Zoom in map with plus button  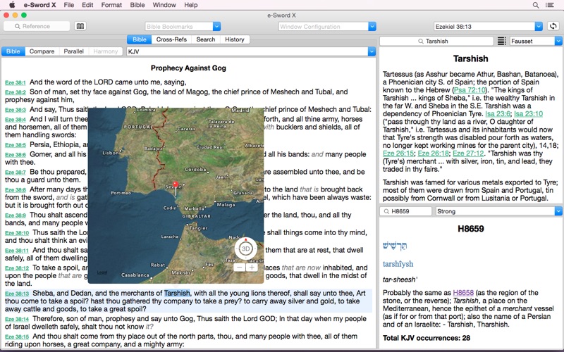coord(252,268)
